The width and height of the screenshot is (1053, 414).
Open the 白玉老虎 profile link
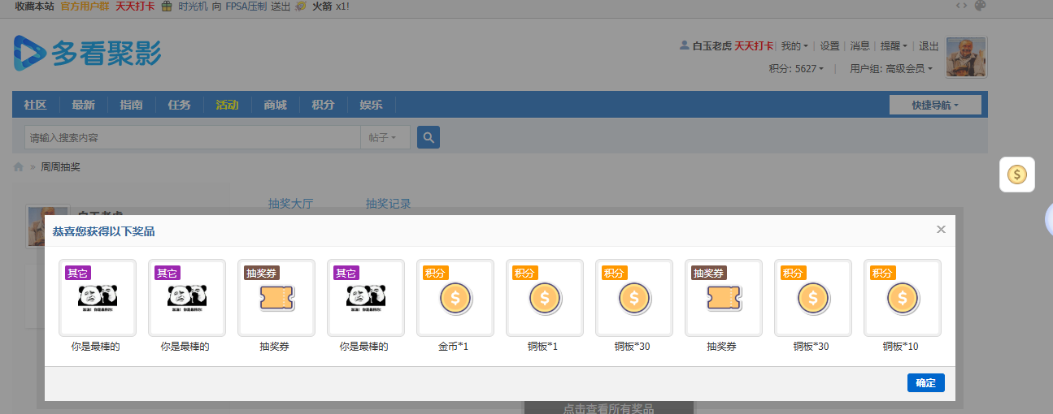pos(711,46)
